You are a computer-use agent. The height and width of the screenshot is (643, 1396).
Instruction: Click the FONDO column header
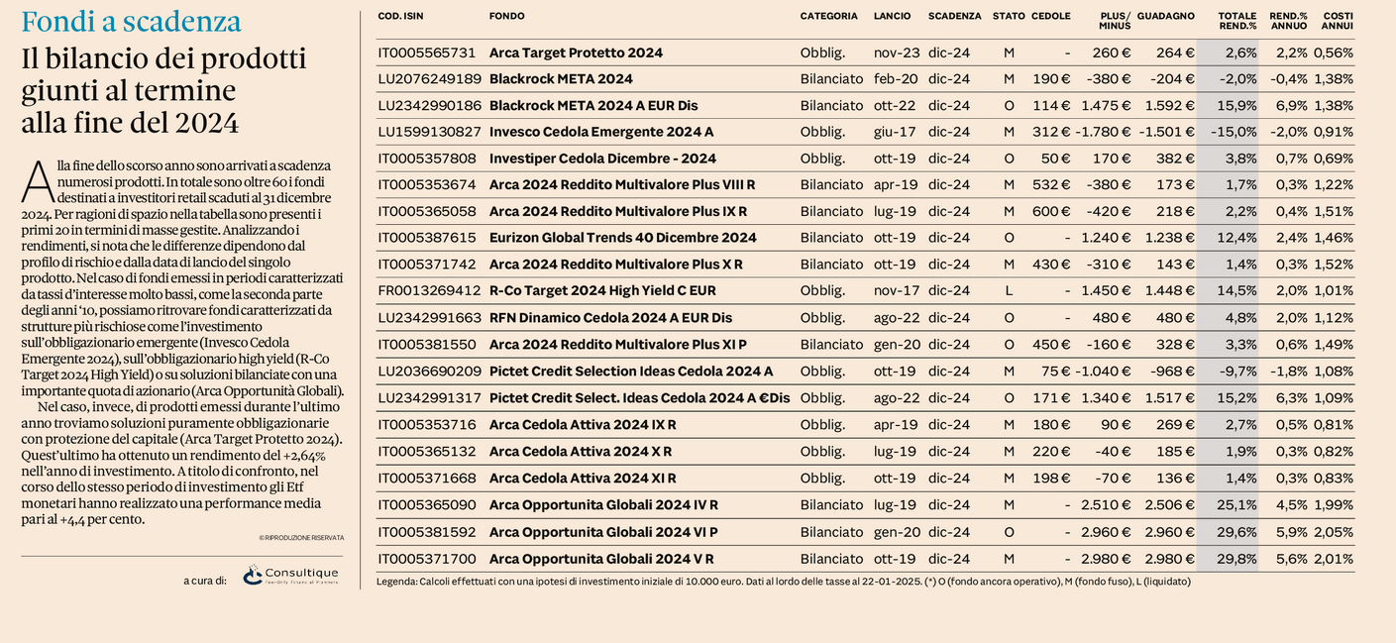click(x=507, y=16)
